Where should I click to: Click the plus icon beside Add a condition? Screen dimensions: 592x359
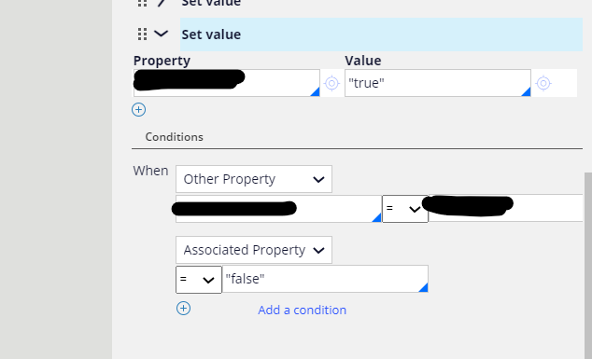coord(184,309)
